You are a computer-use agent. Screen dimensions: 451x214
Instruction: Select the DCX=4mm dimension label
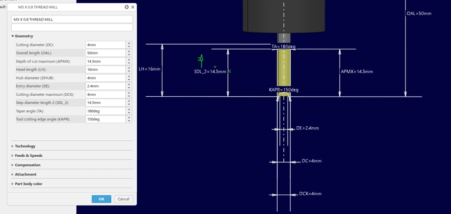[x=311, y=194]
